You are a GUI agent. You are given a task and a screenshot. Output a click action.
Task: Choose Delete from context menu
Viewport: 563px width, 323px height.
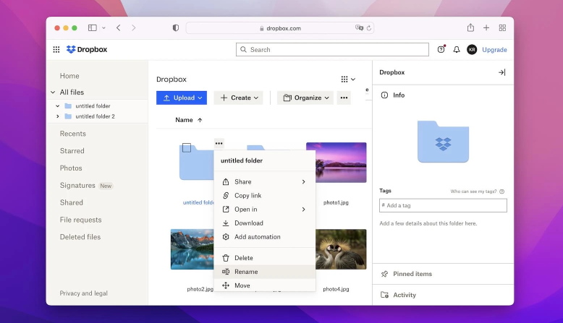click(x=265, y=258)
